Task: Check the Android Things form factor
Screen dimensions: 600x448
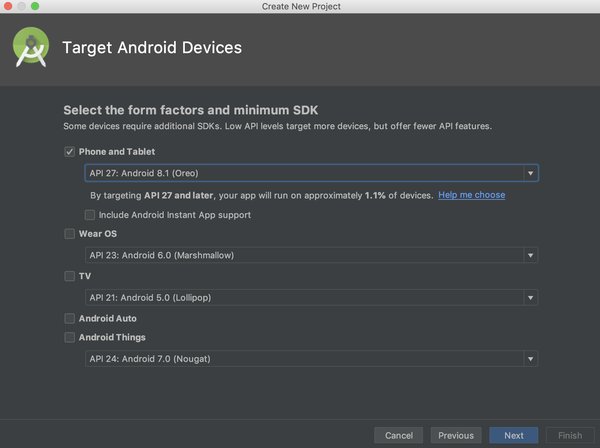Action: tap(69, 337)
